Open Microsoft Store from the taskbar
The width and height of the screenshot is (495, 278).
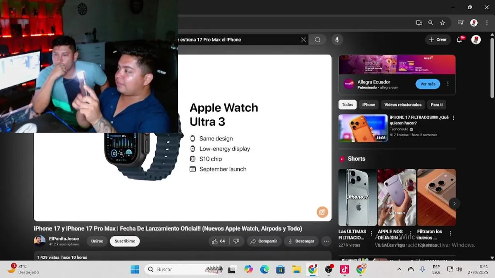point(280,269)
